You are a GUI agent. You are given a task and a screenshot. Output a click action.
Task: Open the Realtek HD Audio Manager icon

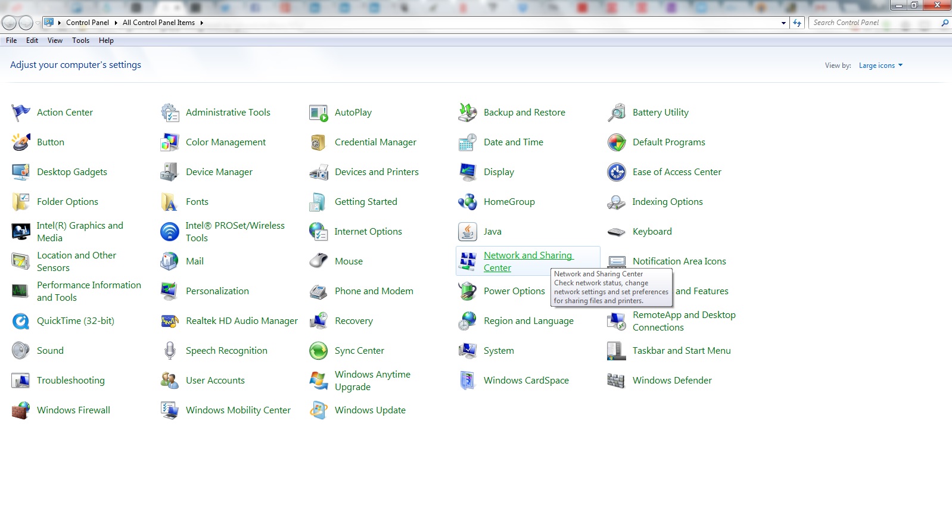(170, 321)
